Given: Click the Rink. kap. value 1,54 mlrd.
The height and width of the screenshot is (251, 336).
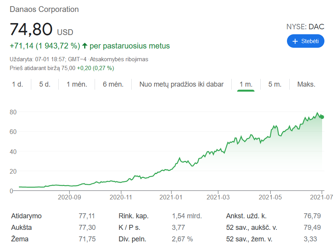Looking at the screenshot, I should 187,216.
